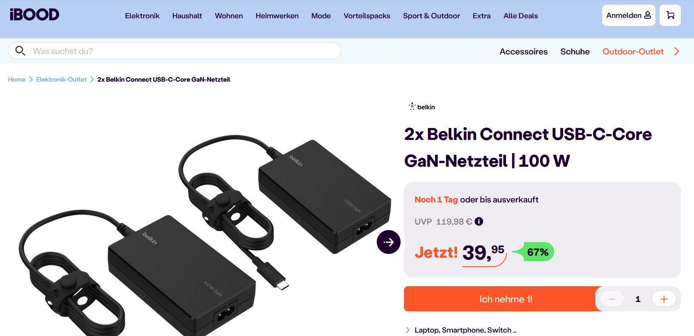Click the iBOOD logo
The width and height of the screenshot is (694, 336).
point(34,15)
